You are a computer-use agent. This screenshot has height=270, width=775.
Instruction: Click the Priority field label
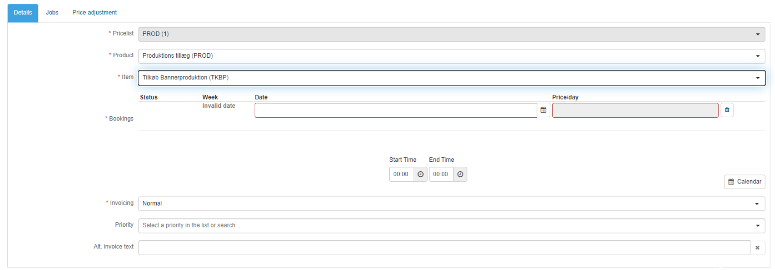[124, 224]
